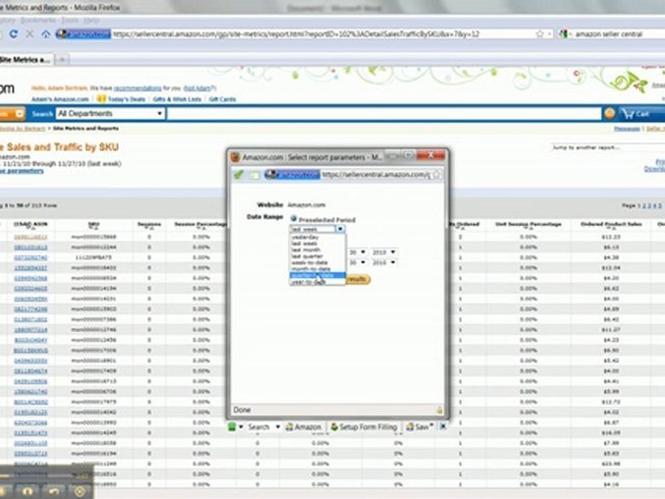Click the Amazon product search text field
The width and height of the screenshot is (665, 499).
click(x=384, y=113)
